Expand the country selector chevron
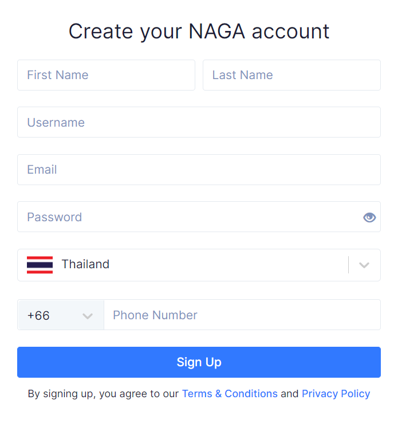The image size is (394, 427). pos(364,265)
